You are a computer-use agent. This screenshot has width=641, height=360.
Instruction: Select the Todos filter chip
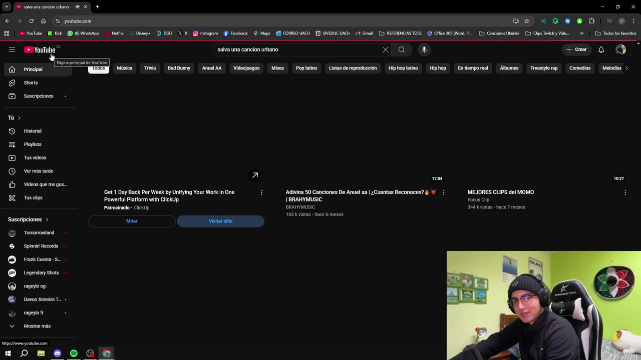click(x=99, y=68)
